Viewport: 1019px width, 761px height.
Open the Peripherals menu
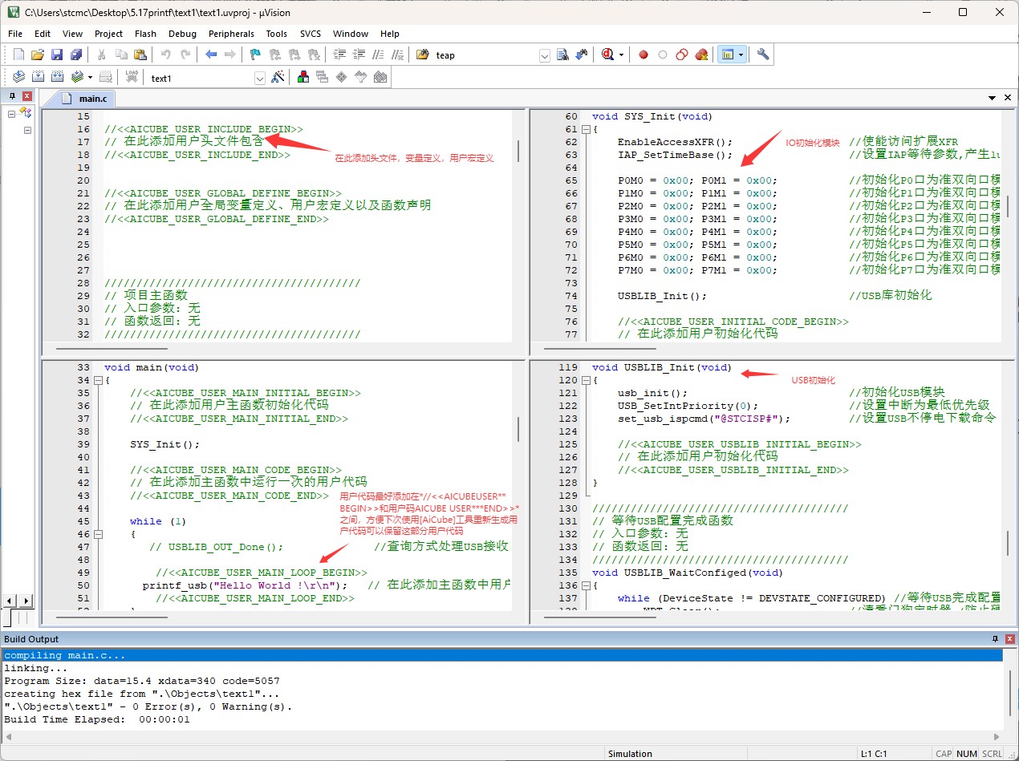click(231, 34)
